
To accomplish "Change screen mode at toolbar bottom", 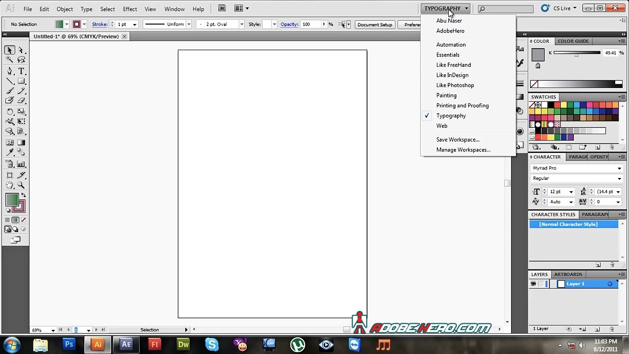I will 15,240.
